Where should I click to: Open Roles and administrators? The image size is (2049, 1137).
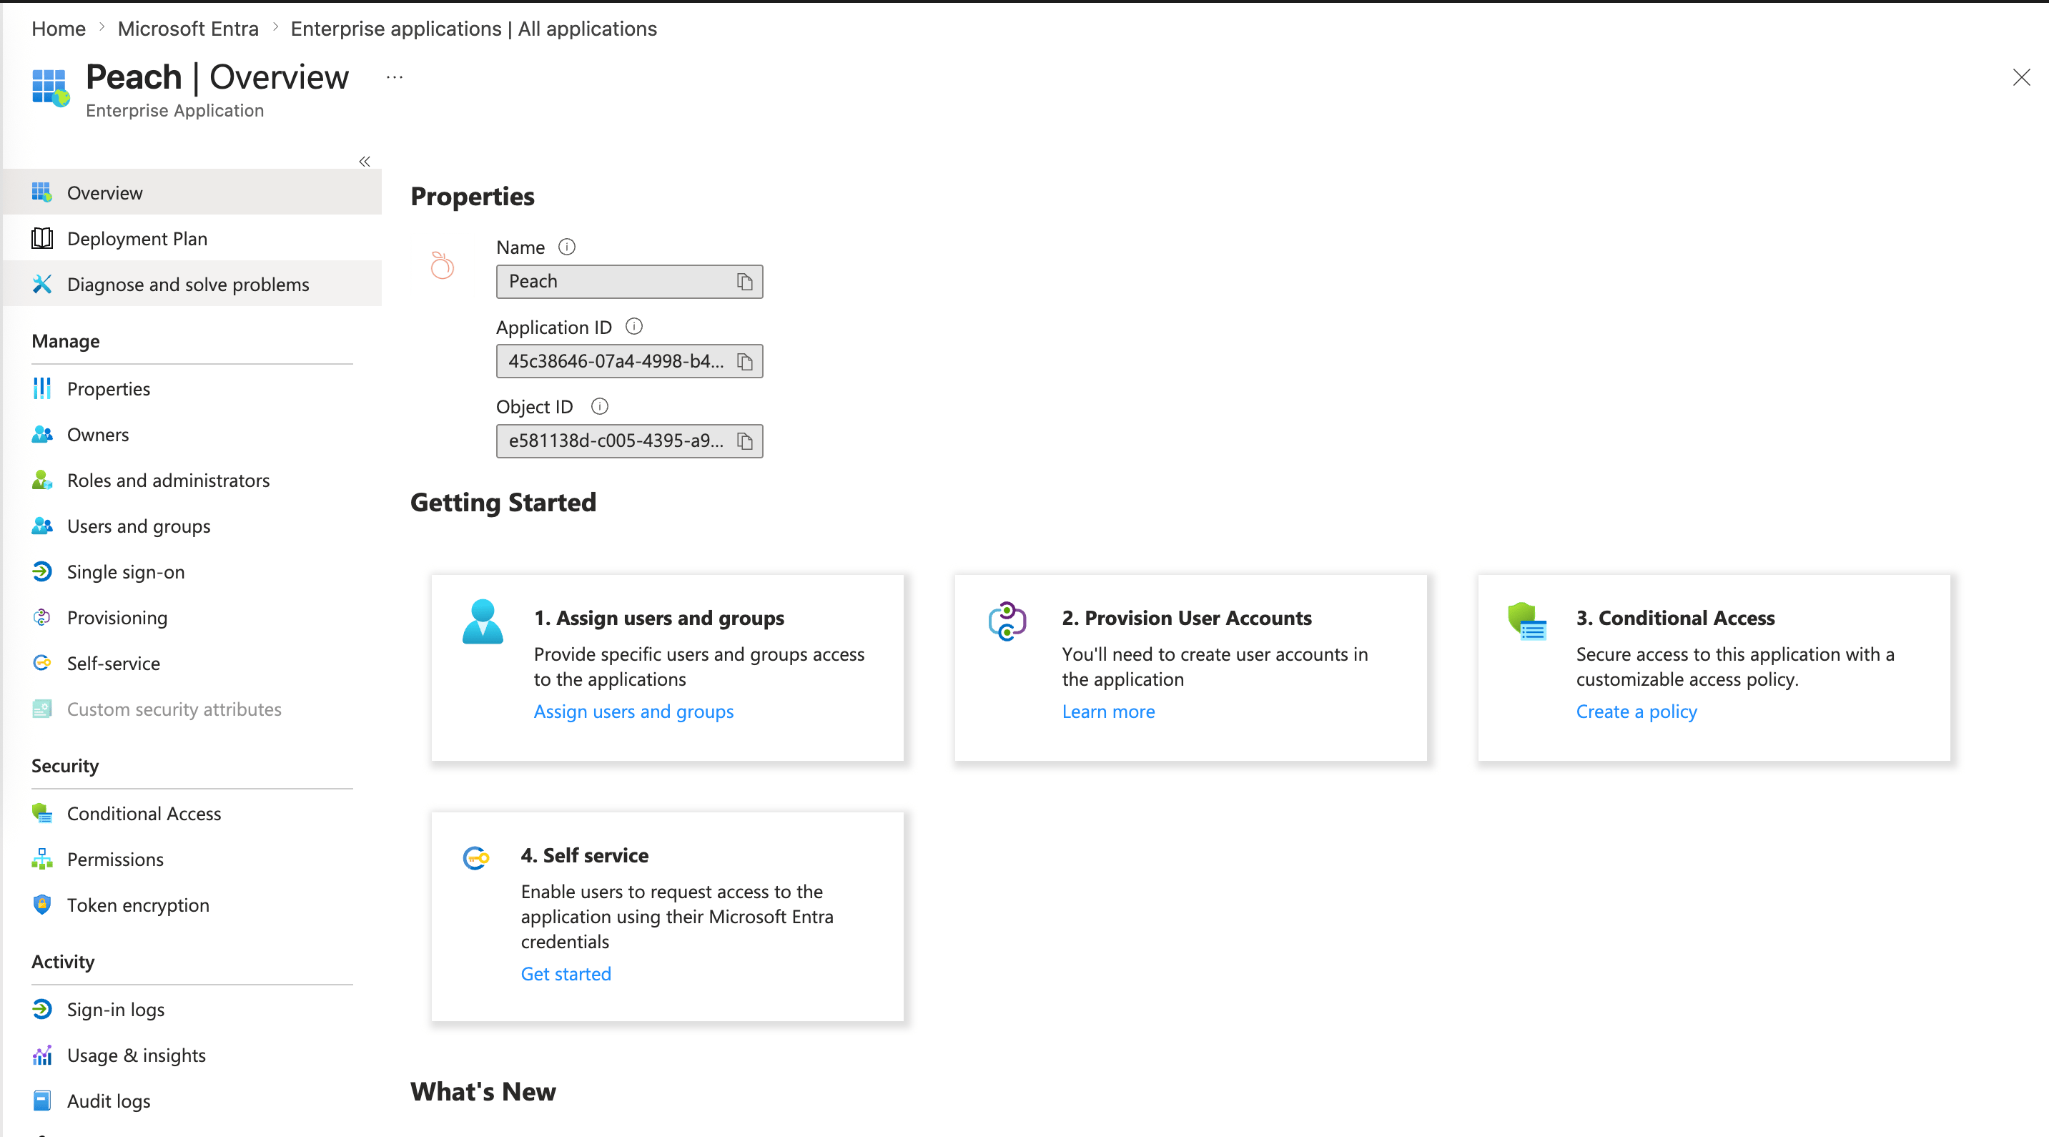point(192,480)
